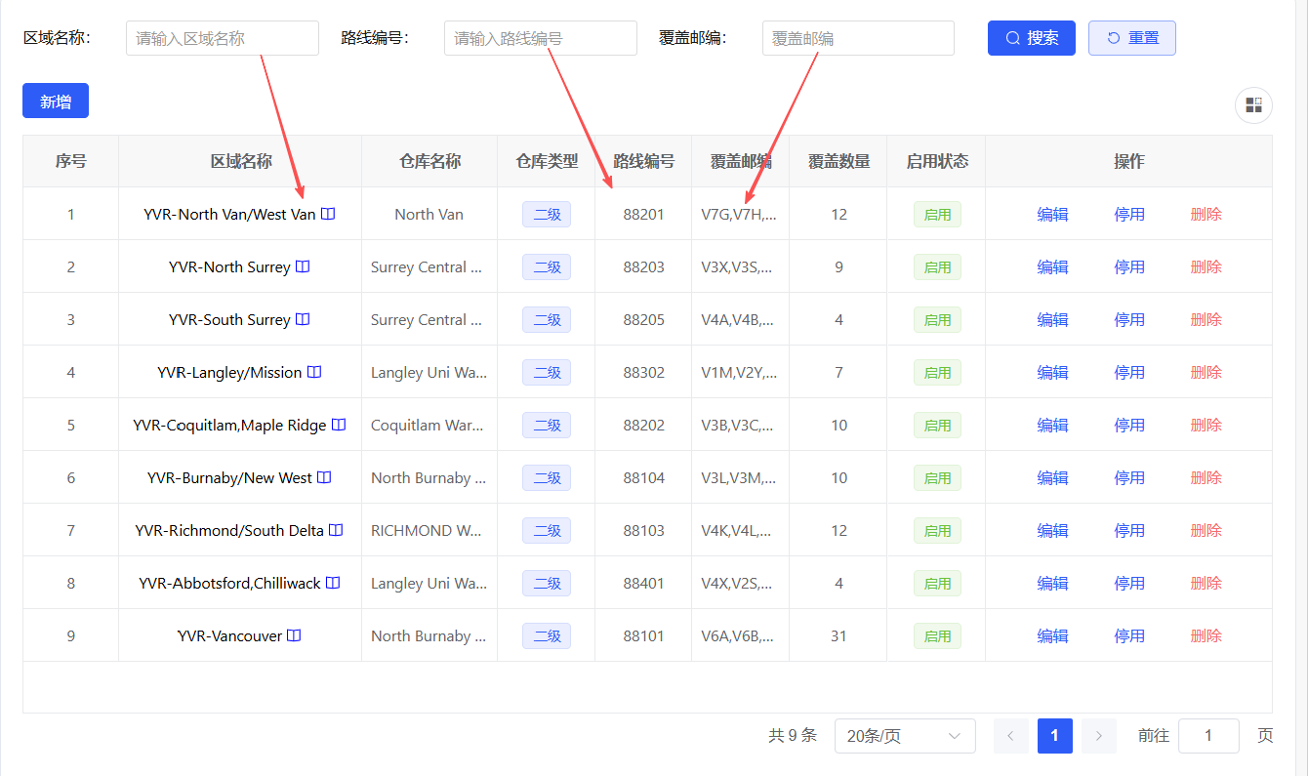Open map icon beside YVR-Vancouver

click(x=294, y=635)
